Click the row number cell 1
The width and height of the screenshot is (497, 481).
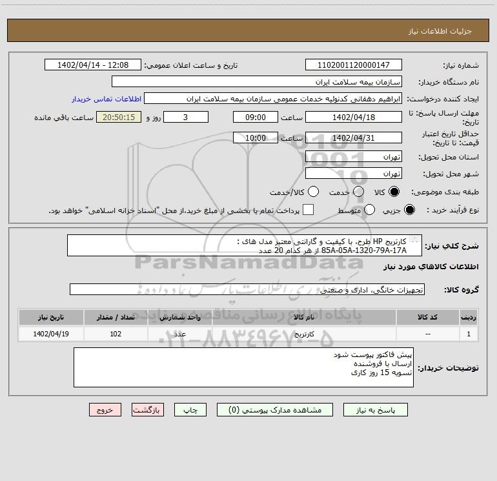tap(469, 334)
